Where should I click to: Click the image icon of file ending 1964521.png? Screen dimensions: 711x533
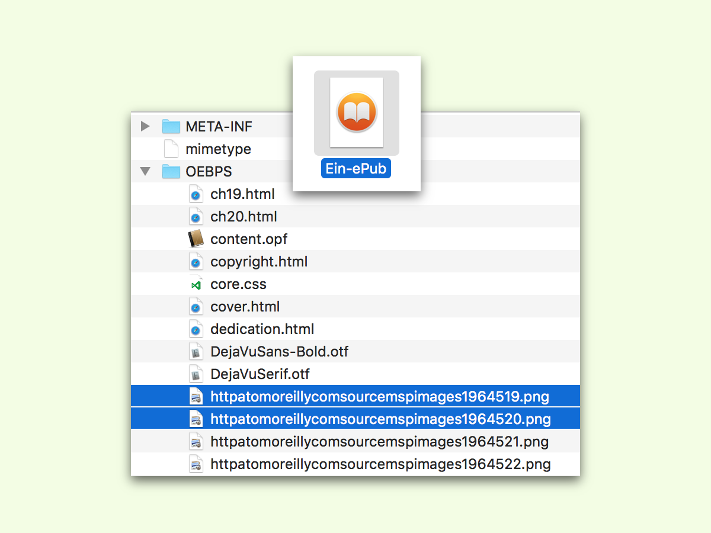pyautogui.click(x=196, y=442)
